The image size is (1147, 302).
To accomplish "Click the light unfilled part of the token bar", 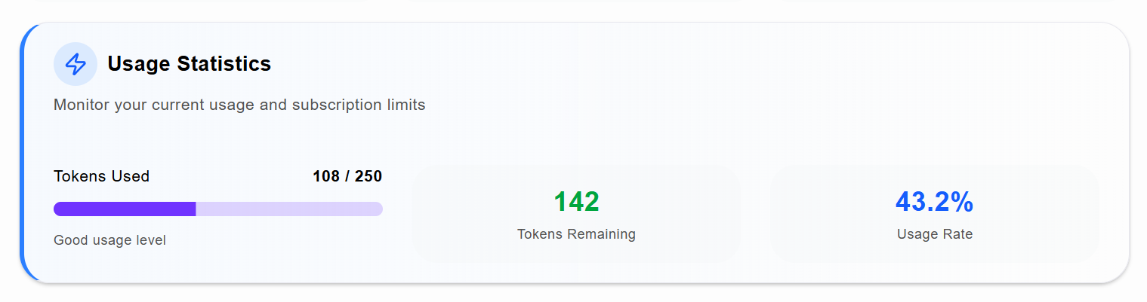I will coord(289,209).
